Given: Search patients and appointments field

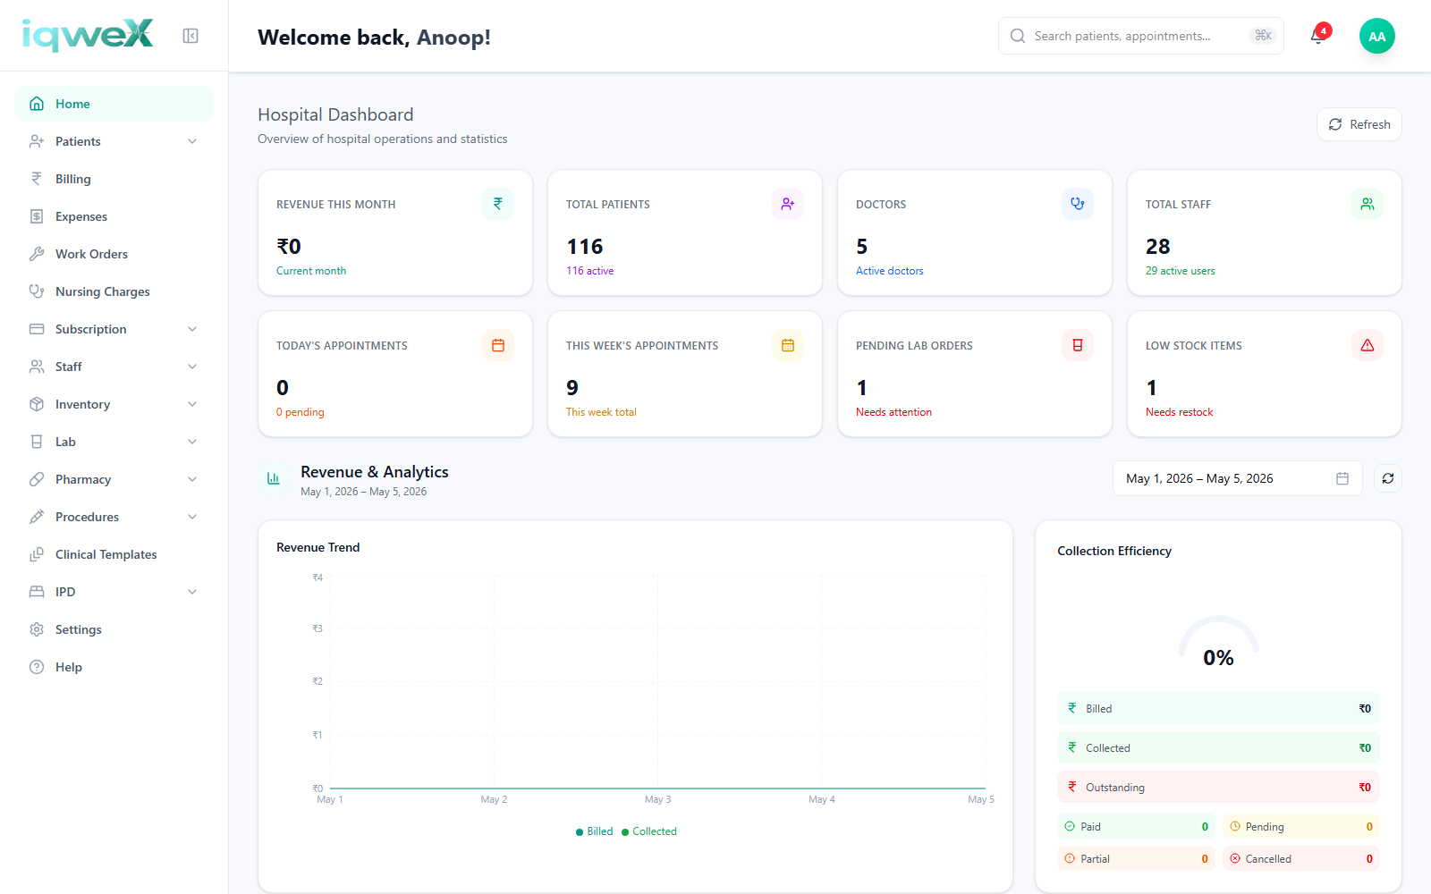Looking at the screenshot, I should point(1141,36).
